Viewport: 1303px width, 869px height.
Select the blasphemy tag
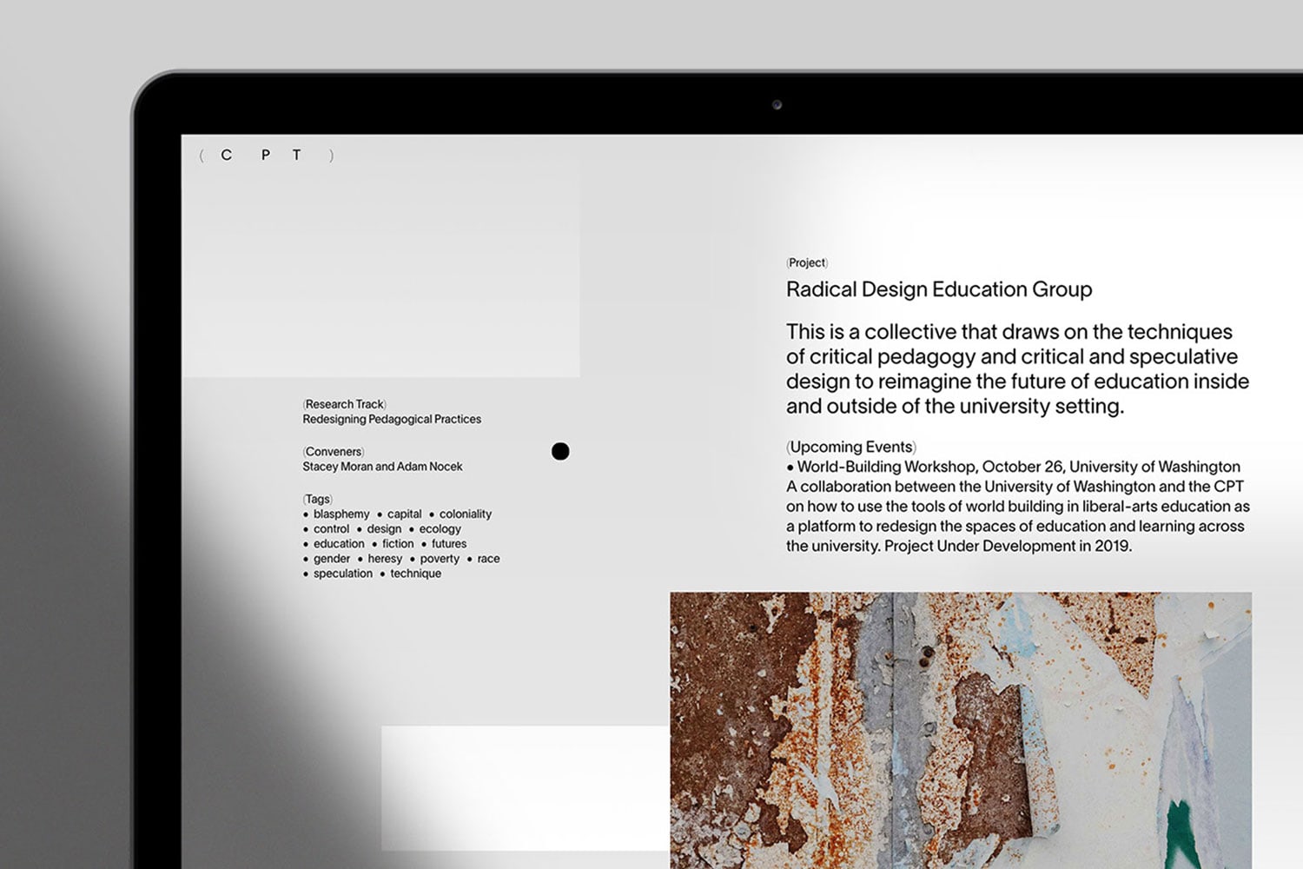click(x=341, y=514)
